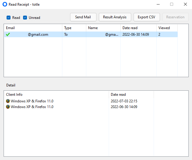Screen dimensions: 192x160
Task: Maximize the Read Receipt window
Action: point(172,4)
